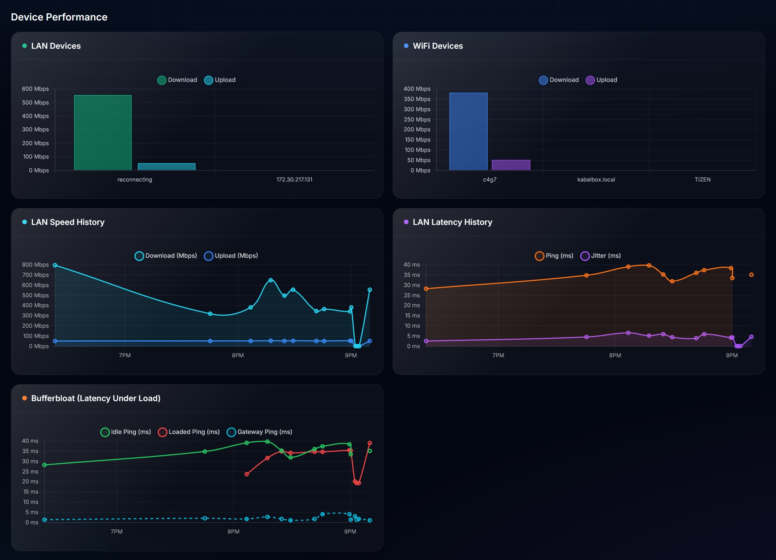The width and height of the screenshot is (776, 560).
Task: Toggle Download (Mbps) legend in LAN Speed History
Action: click(x=166, y=256)
